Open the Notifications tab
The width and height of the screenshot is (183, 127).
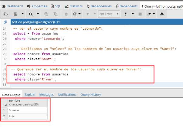click(x=67, y=95)
